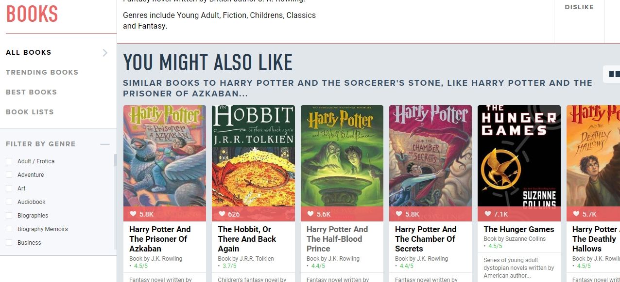Click heart icon on Deathly Hallows card

coord(576,214)
